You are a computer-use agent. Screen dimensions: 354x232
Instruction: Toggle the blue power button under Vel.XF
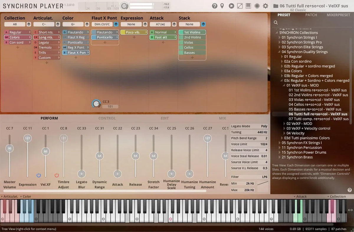pyautogui.click(x=39, y=175)
